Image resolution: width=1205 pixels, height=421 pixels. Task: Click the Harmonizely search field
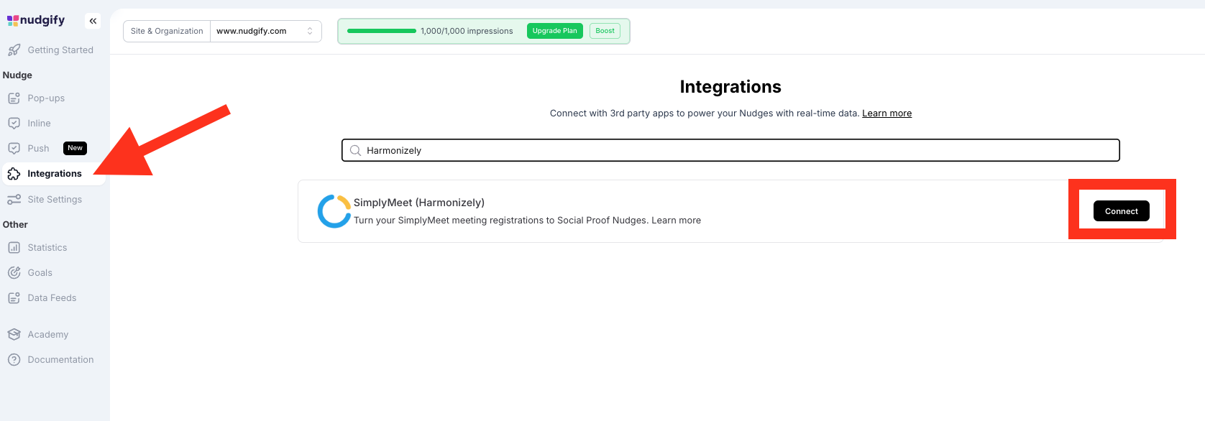click(730, 150)
